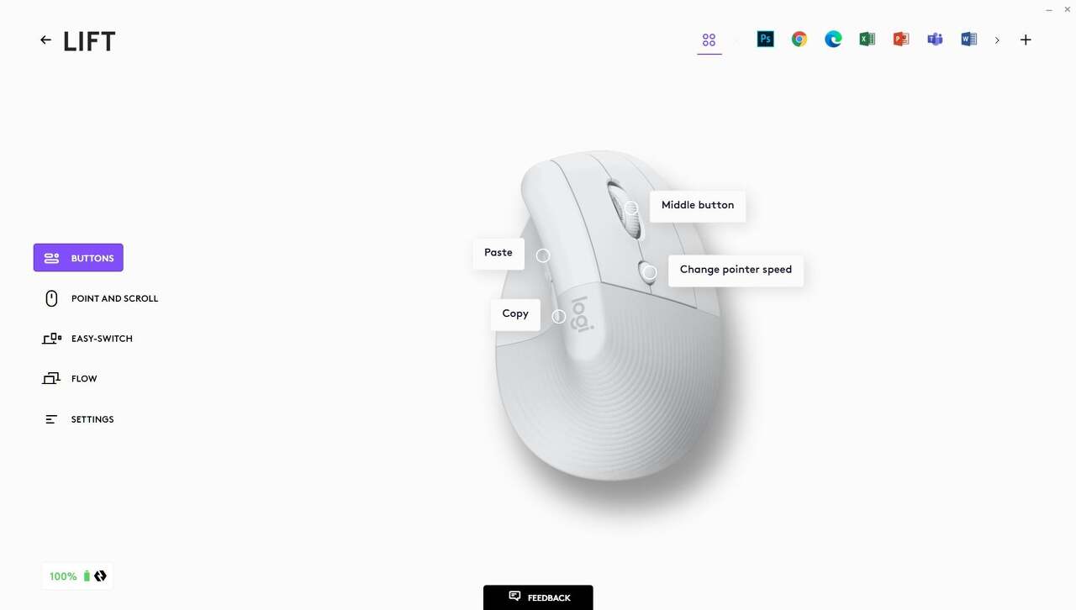Add a new application with plus icon
The width and height of the screenshot is (1076, 610).
tap(1026, 39)
